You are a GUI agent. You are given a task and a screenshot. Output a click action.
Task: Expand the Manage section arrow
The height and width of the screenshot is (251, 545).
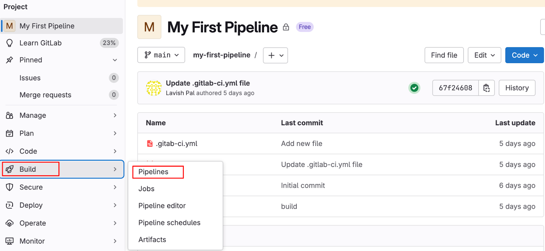pyautogui.click(x=115, y=115)
